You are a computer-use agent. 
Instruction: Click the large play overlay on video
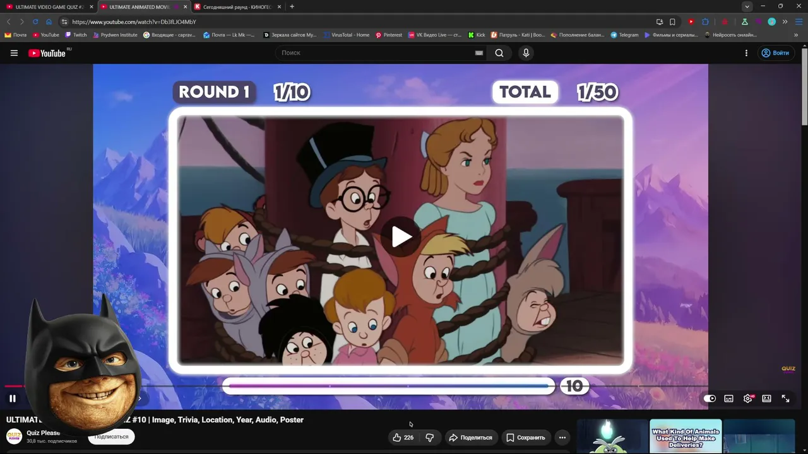click(401, 237)
